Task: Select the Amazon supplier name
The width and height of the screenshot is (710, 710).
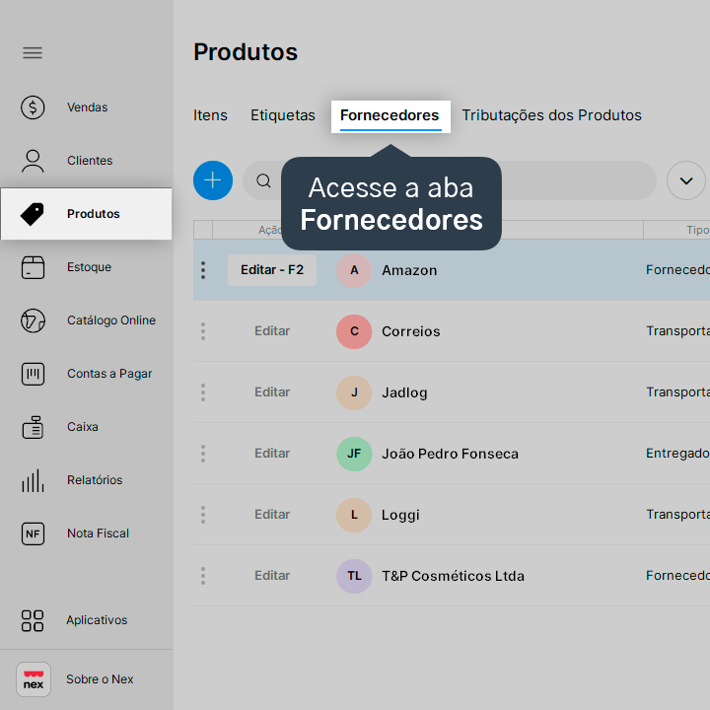Action: tap(409, 270)
